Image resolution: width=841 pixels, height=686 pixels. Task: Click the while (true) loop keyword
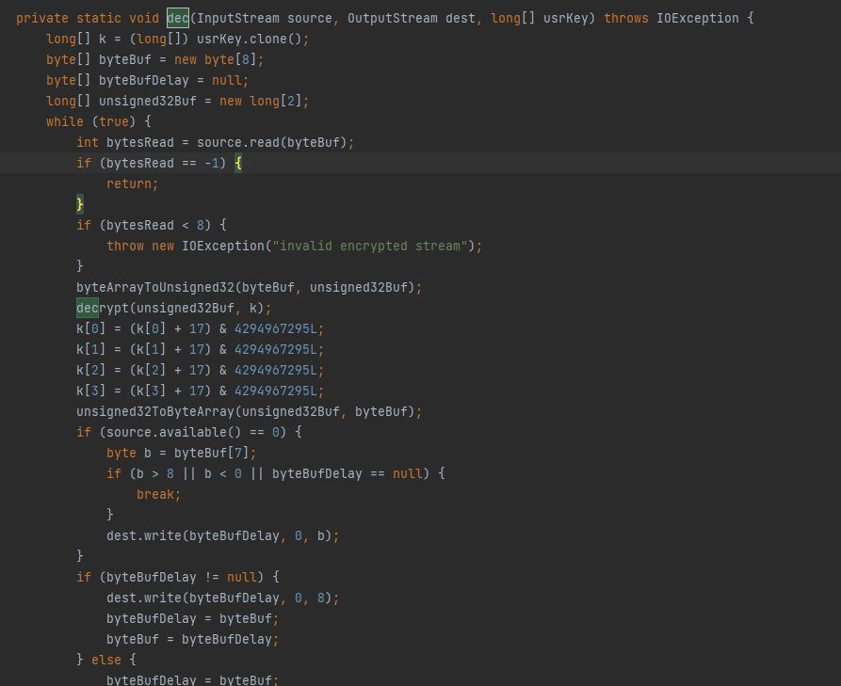click(x=65, y=121)
